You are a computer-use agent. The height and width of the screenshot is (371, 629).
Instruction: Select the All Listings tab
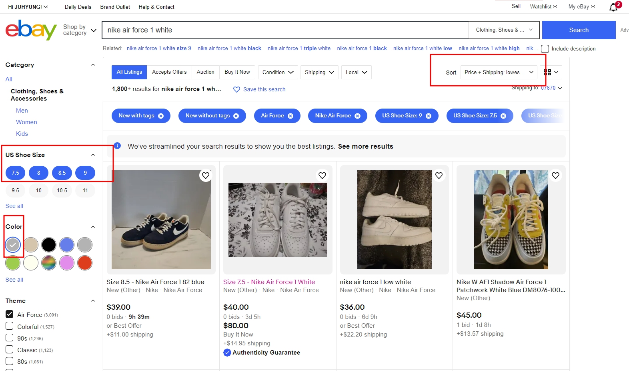(129, 72)
